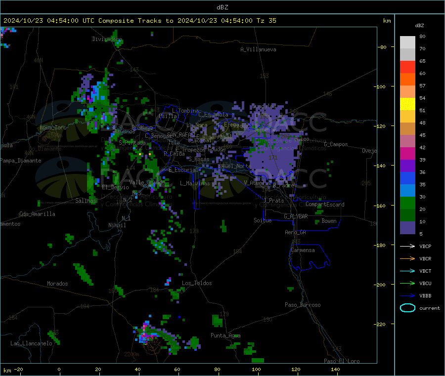Select the gold 48-51 dBZ swatch

click(407, 116)
